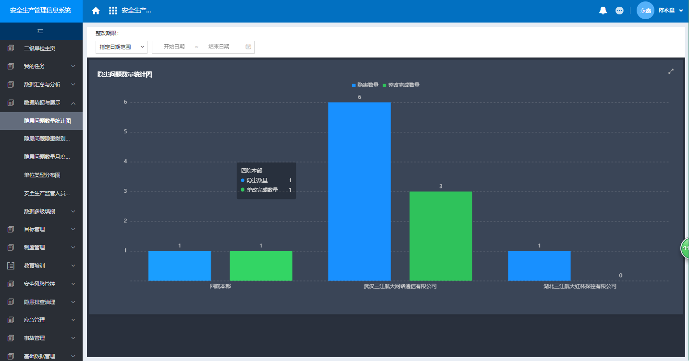Click the icon beside 目标管理
The image size is (689, 361).
coord(11,229)
